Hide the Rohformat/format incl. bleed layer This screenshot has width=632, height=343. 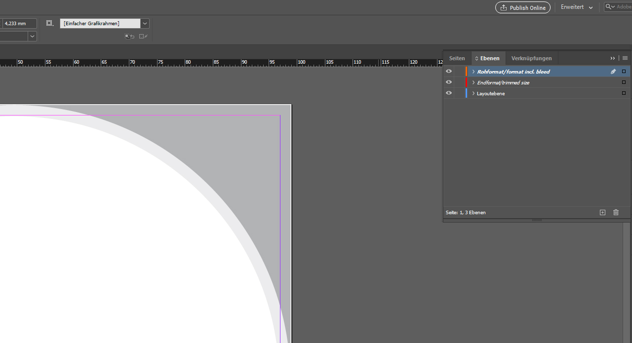point(449,72)
